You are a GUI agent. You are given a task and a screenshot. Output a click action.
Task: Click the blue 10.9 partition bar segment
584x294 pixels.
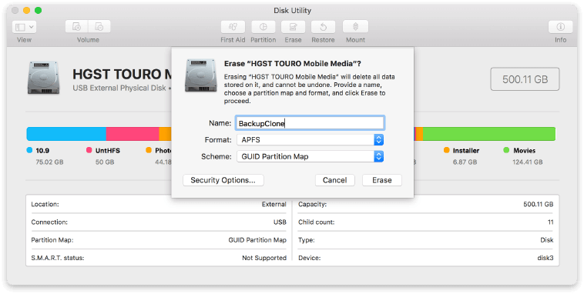tap(66, 134)
